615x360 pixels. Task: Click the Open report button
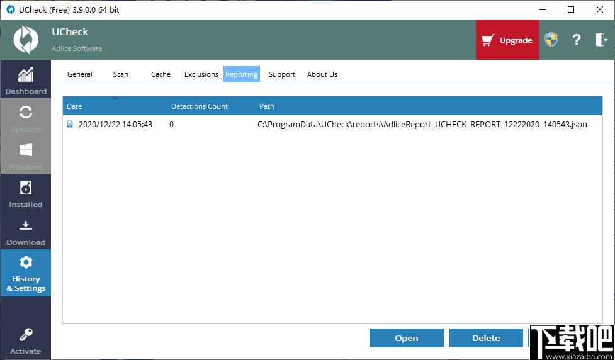click(x=407, y=338)
